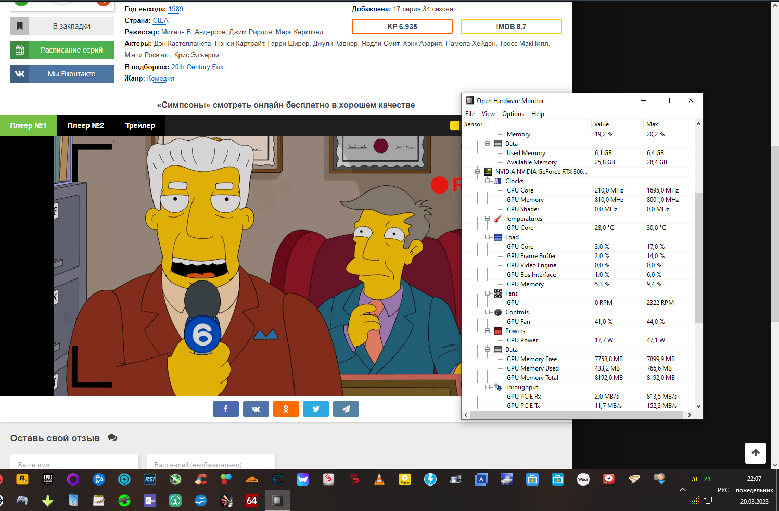Screen dimensions: 779x511
Task: Follow the Комедия genre link
Action: 161,79
